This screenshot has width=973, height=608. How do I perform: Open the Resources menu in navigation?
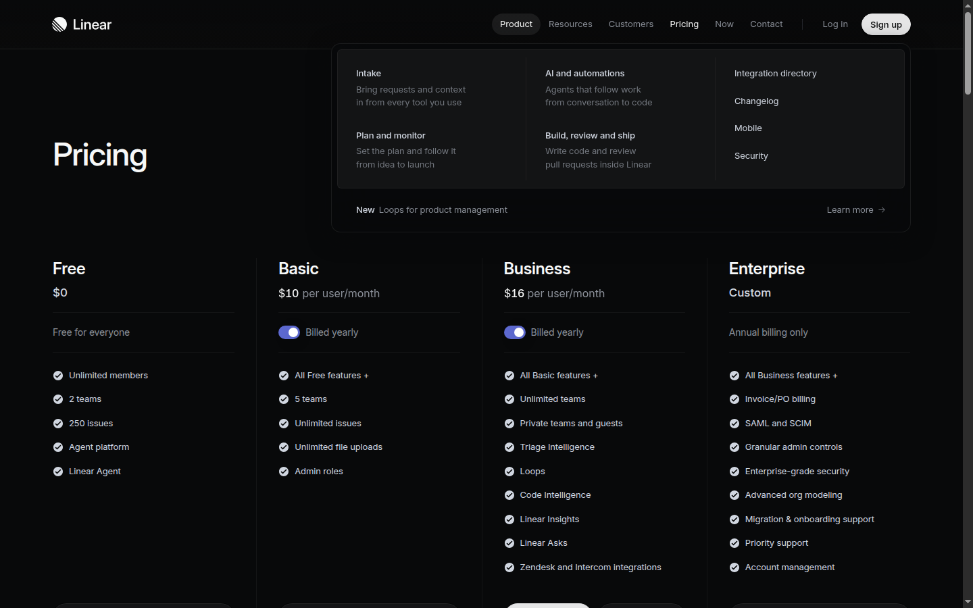(570, 24)
